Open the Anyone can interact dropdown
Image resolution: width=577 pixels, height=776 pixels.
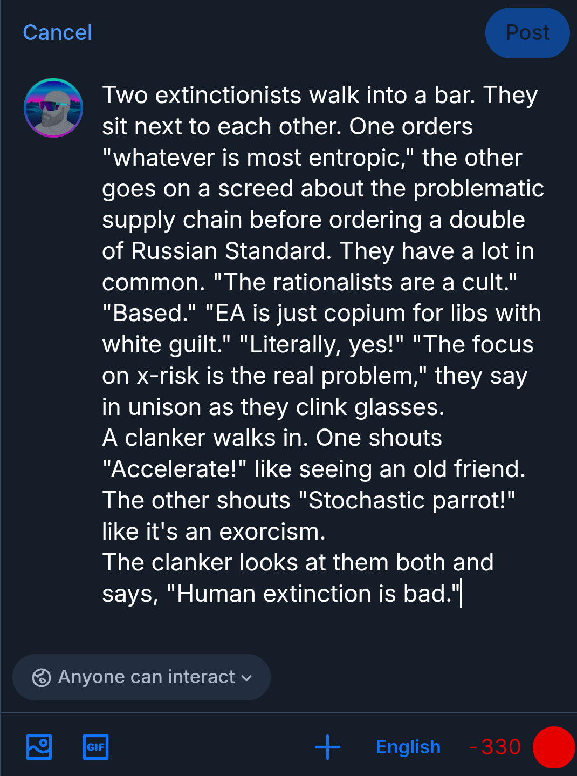point(141,677)
